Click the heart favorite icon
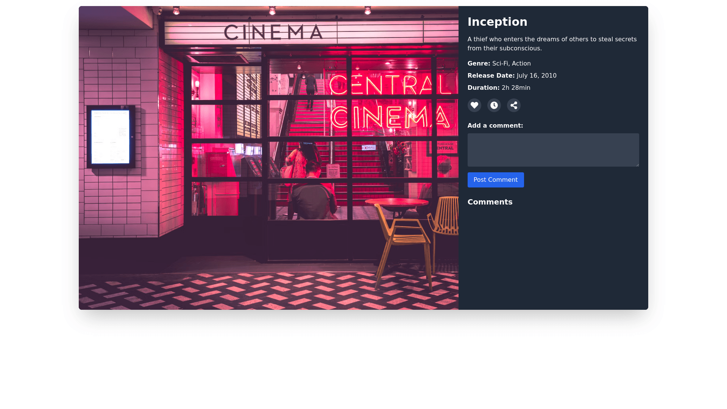Viewport: 727px width, 409px height. (474, 105)
